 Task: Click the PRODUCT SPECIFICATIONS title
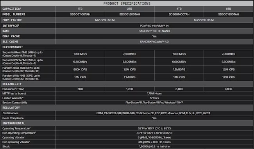(x=127, y=4)
